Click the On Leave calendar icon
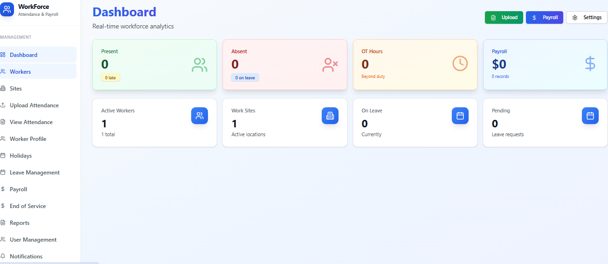The width and height of the screenshot is (608, 264). pos(460,116)
